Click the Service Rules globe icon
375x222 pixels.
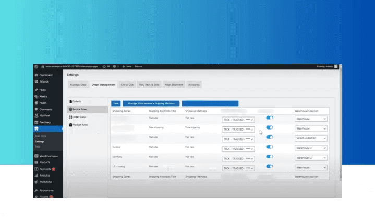pos(70,109)
